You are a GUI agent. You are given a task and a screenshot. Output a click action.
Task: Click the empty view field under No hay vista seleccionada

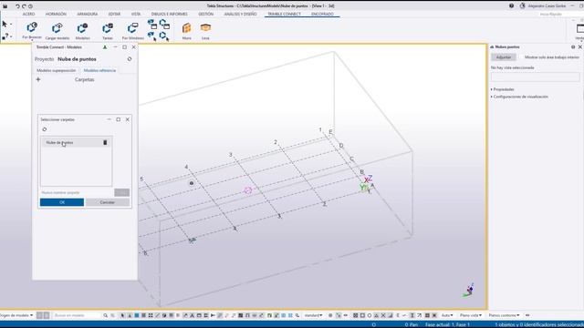click(x=536, y=77)
